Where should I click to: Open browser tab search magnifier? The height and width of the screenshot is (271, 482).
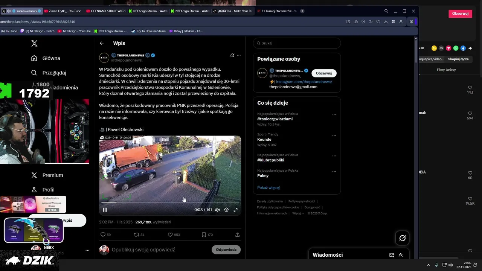coord(386,11)
